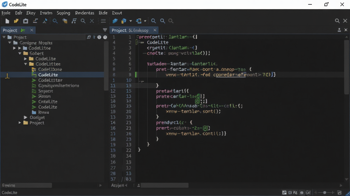
Task: Collapse the Sobect folder
Action: (20, 53)
